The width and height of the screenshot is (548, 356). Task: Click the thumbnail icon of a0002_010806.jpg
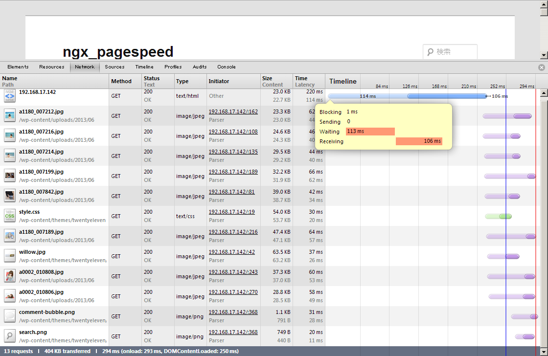[x=10, y=296]
